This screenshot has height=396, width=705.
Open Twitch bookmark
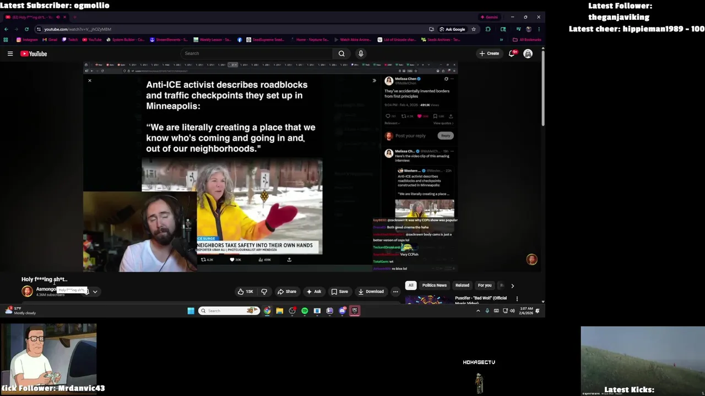(x=70, y=40)
